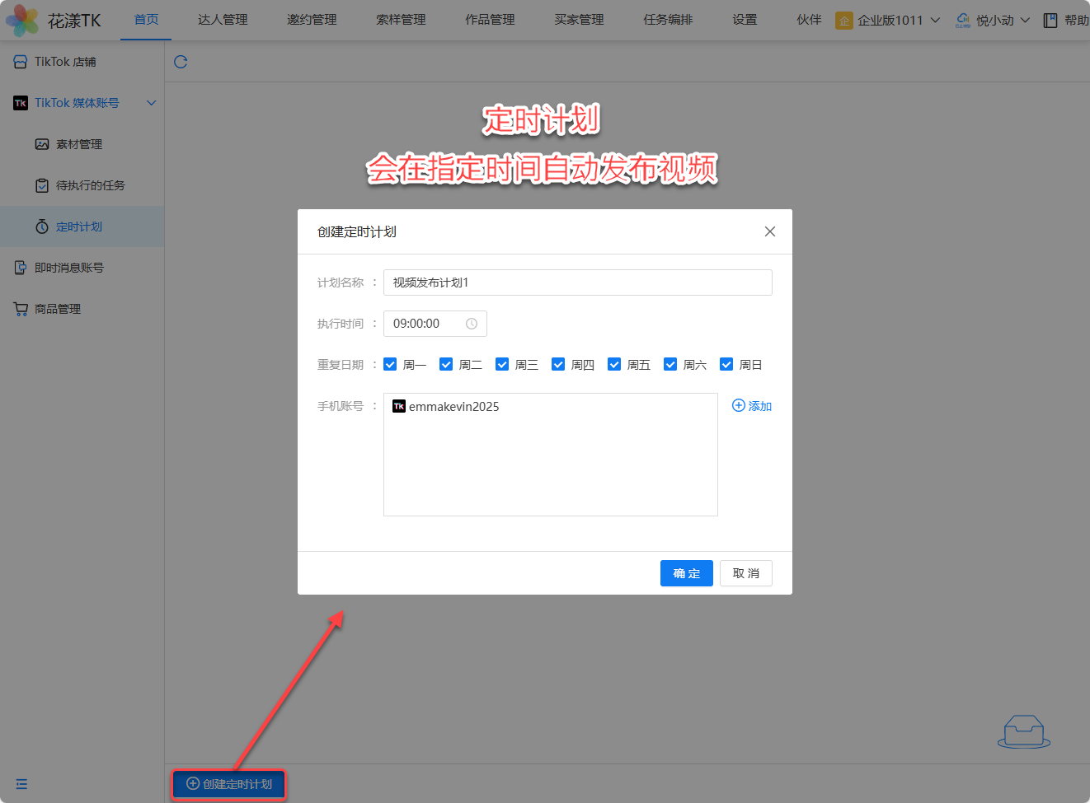Click the refresh icon above the content area
The image size is (1090, 803).
point(181,62)
